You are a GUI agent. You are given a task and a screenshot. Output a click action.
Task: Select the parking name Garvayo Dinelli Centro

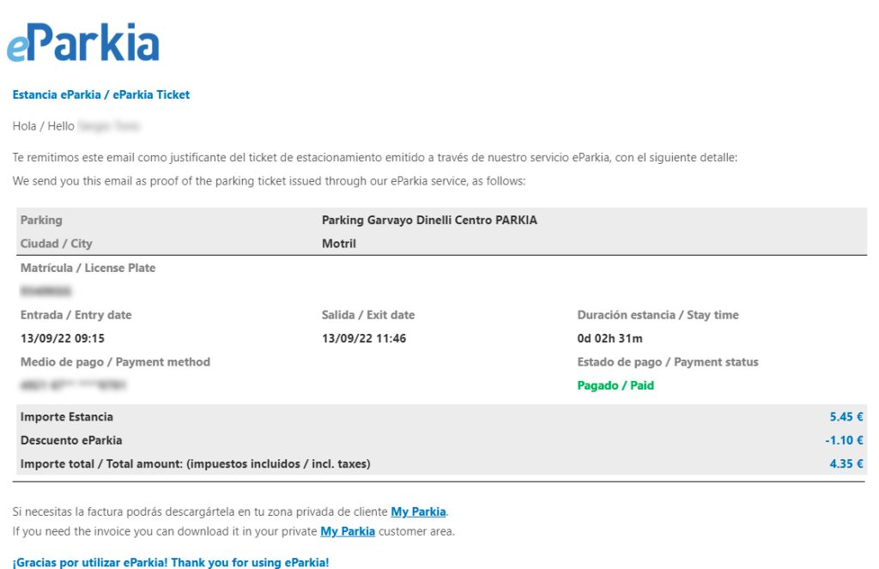click(x=429, y=221)
